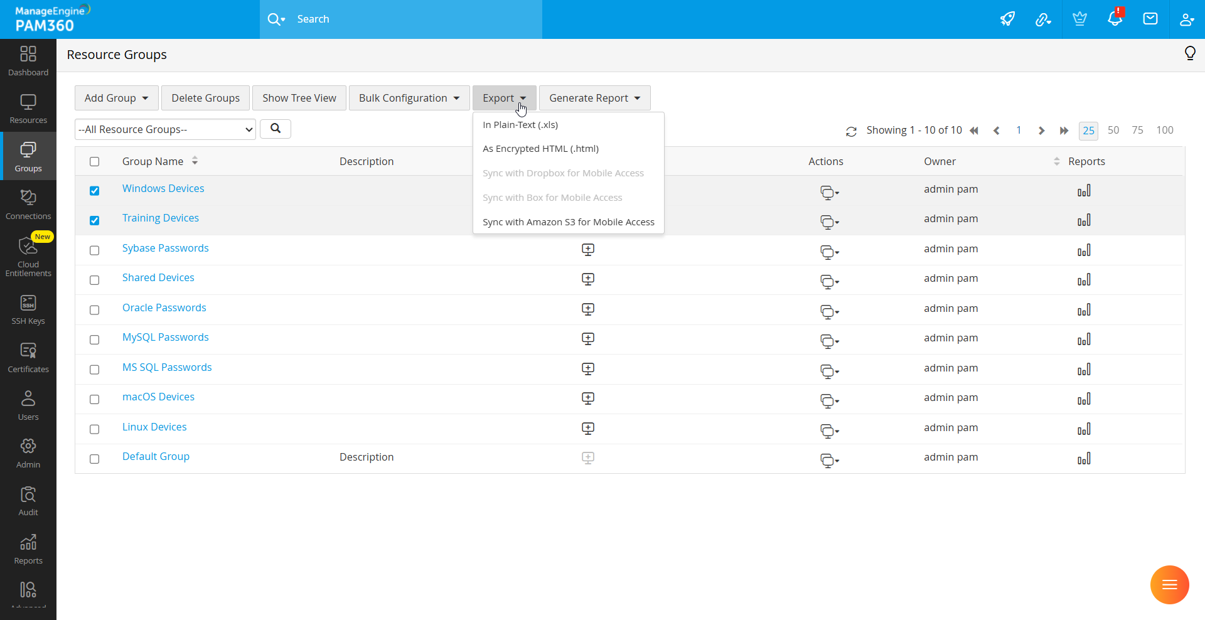Click the crown license icon in header
Image resolution: width=1205 pixels, height=620 pixels.
(x=1079, y=19)
